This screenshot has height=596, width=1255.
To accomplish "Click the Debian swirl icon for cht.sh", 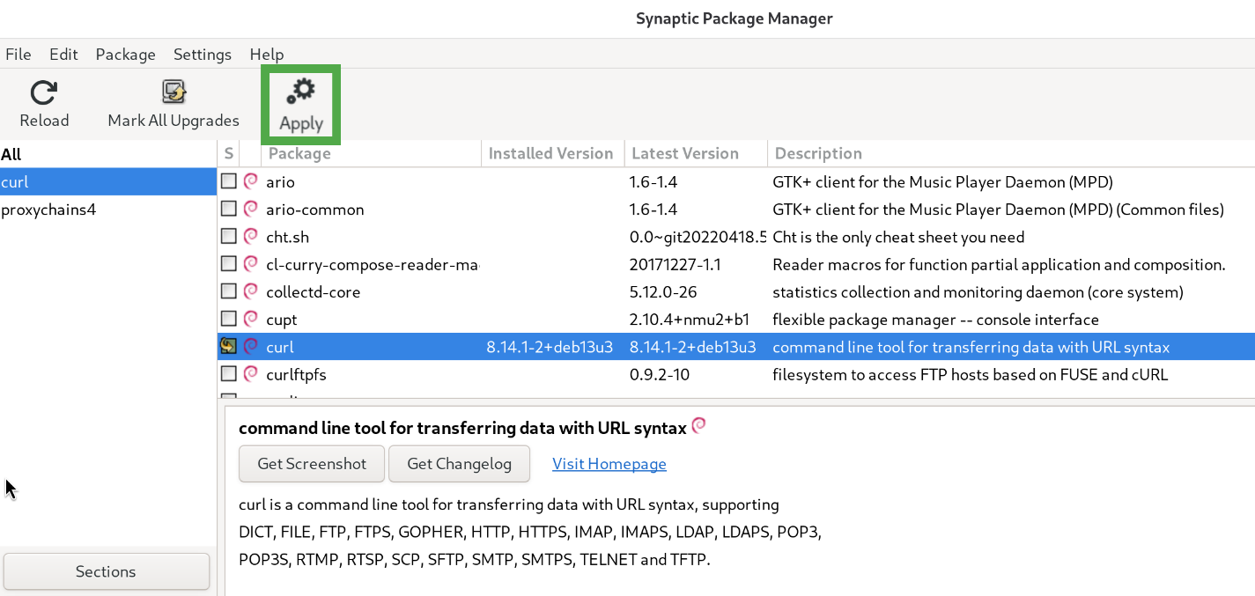I will pyautogui.click(x=251, y=236).
